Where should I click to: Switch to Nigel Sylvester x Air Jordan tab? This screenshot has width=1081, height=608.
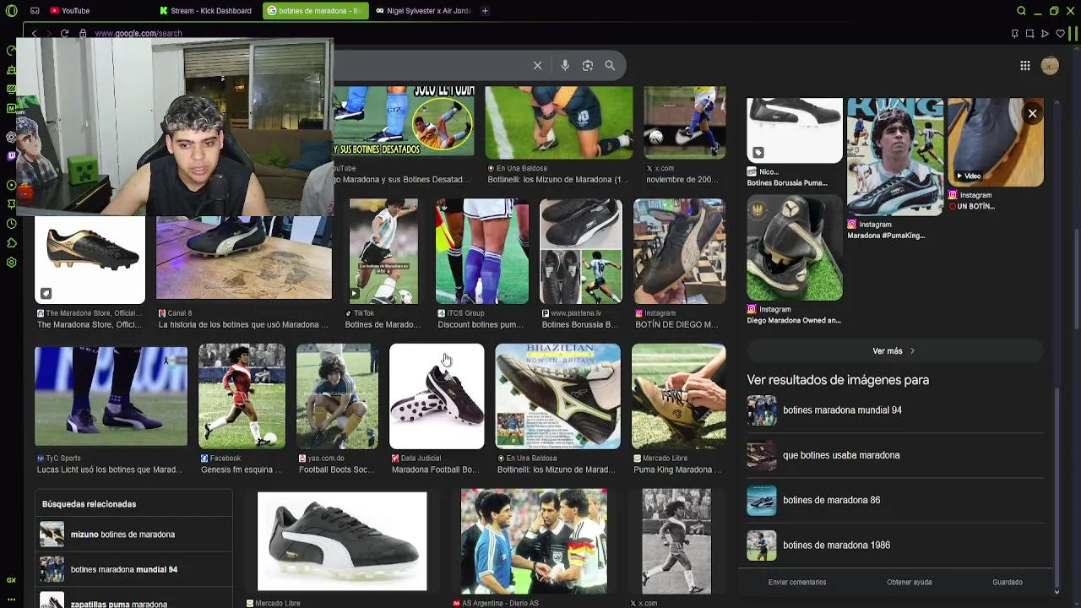[x=423, y=11]
